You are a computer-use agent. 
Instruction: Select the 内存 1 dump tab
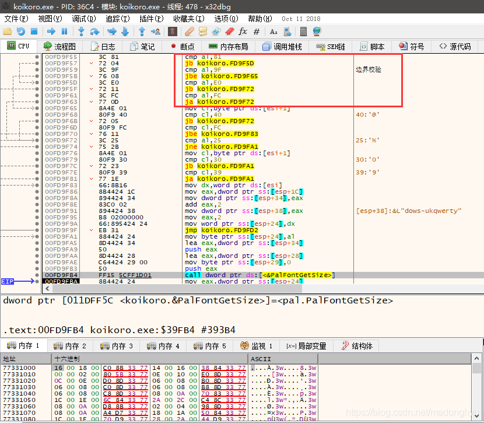coord(23,345)
